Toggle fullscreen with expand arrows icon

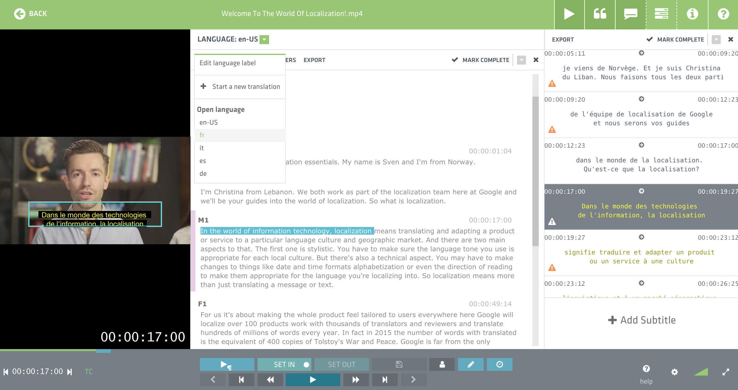coord(726,372)
